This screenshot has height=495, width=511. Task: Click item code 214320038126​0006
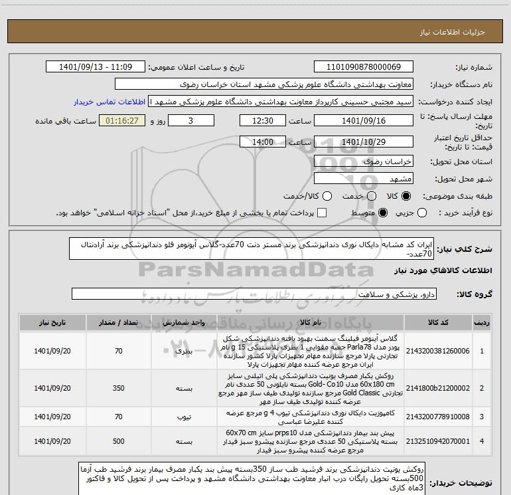coord(438,351)
